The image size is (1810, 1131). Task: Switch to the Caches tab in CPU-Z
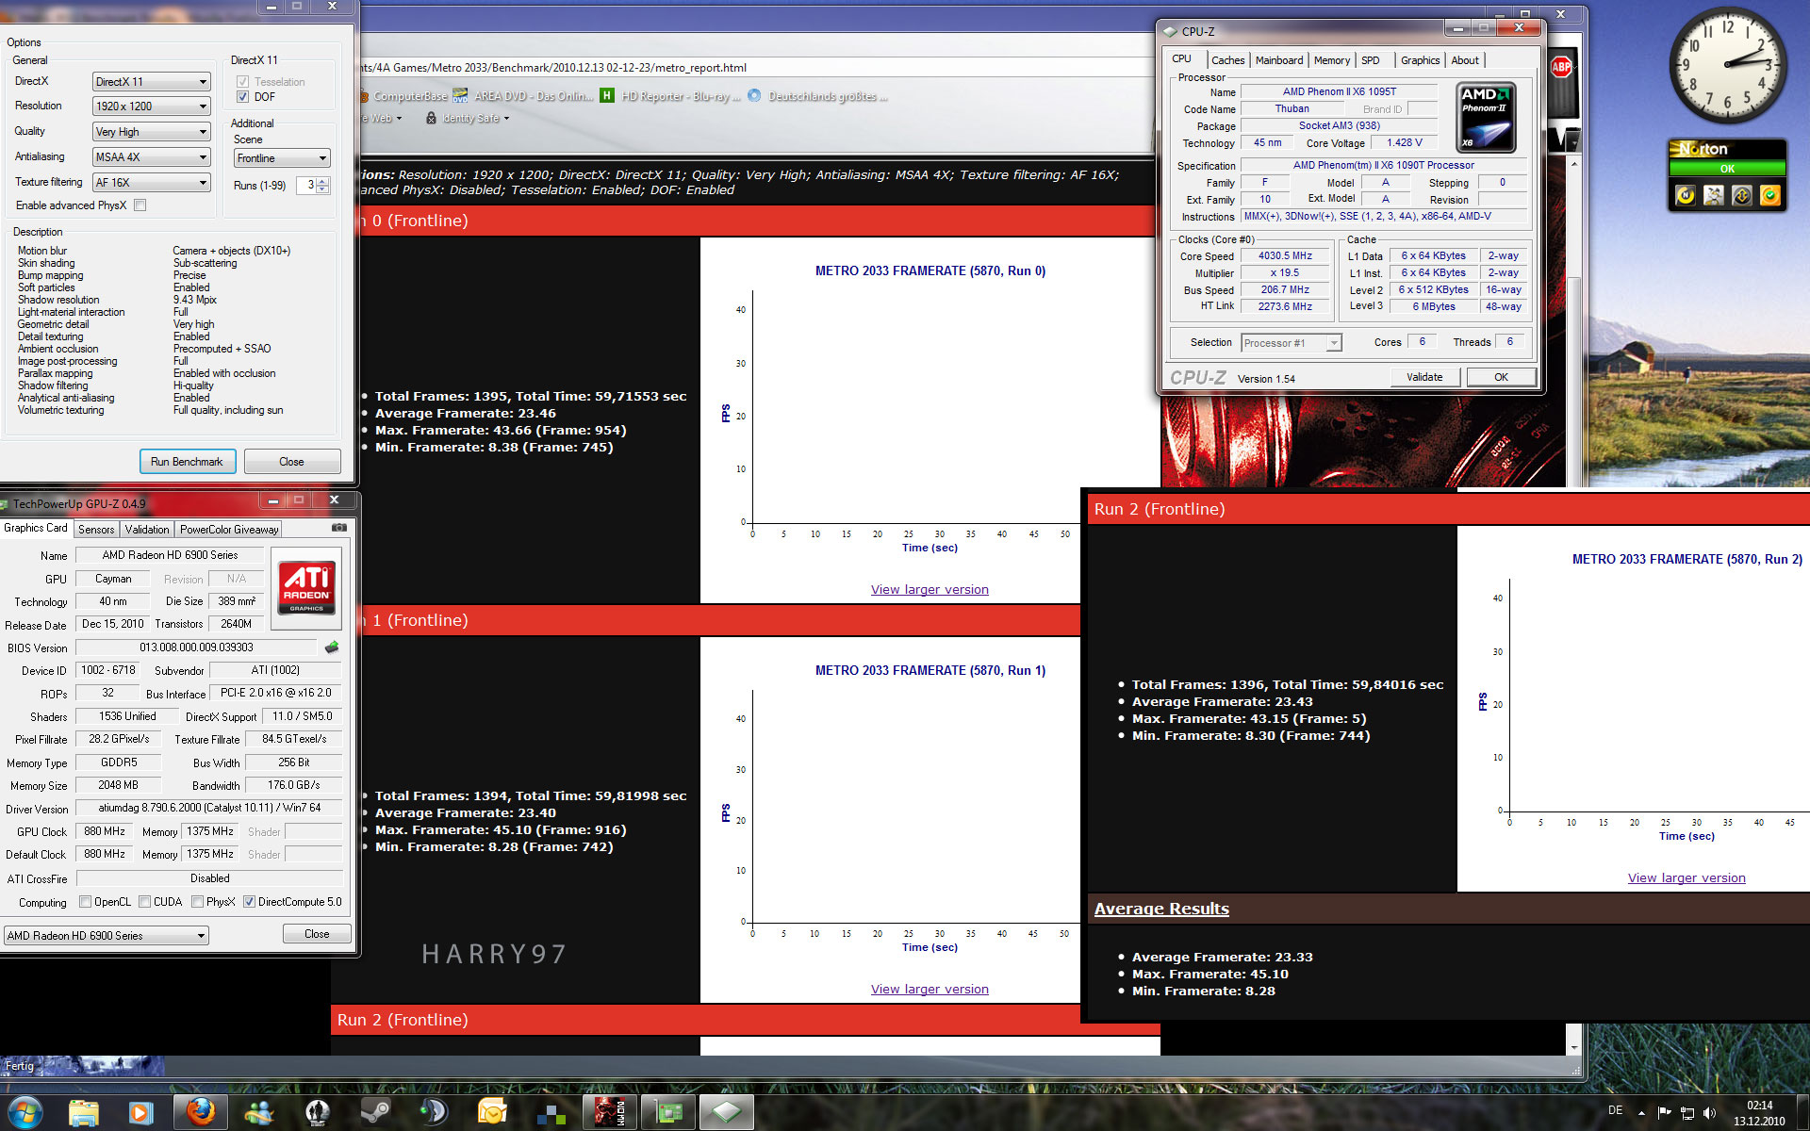click(x=1227, y=60)
